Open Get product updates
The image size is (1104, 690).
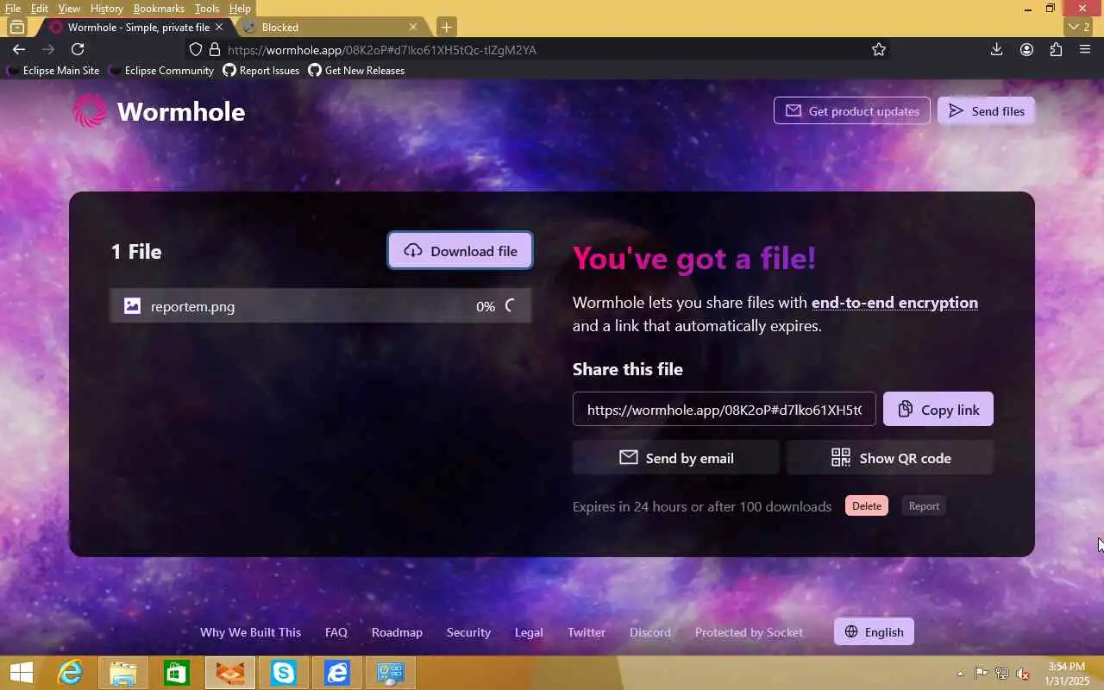[x=852, y=111]
